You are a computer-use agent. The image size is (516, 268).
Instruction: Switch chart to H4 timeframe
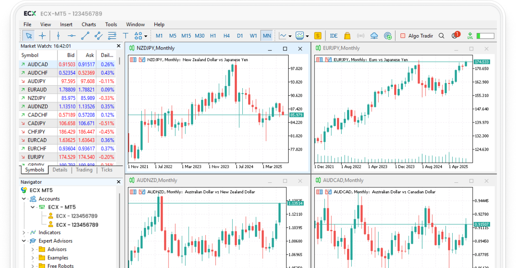click(227, 36)
